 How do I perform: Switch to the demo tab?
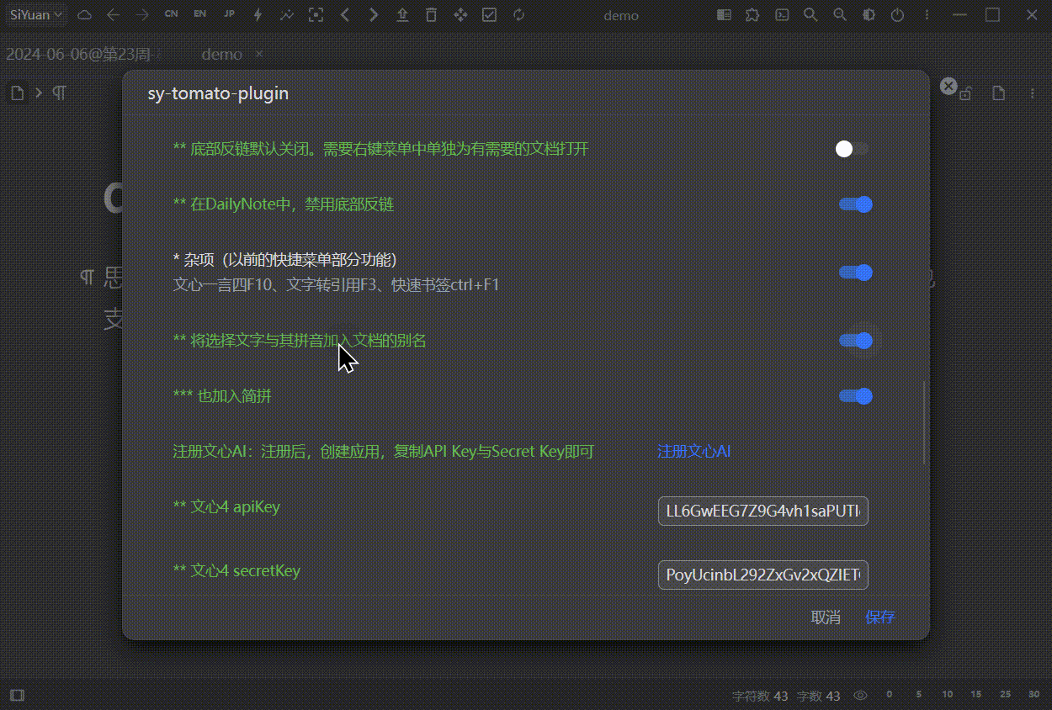pos(221,55)
